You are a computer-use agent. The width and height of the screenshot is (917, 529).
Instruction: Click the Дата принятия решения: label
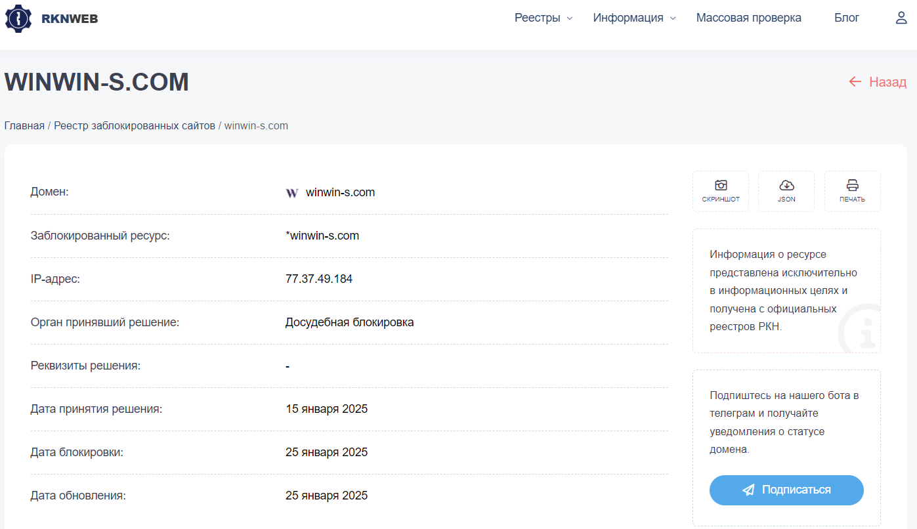pos(96,409)
